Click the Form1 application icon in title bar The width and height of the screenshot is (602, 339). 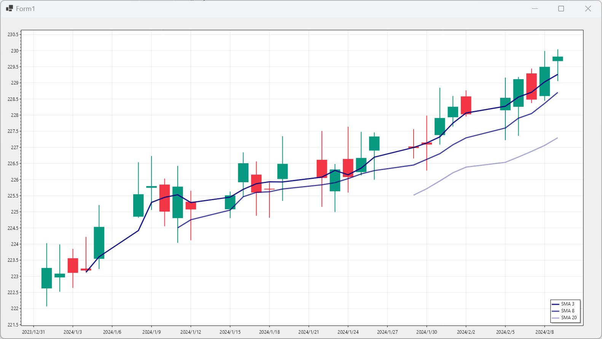coord(10,8)
